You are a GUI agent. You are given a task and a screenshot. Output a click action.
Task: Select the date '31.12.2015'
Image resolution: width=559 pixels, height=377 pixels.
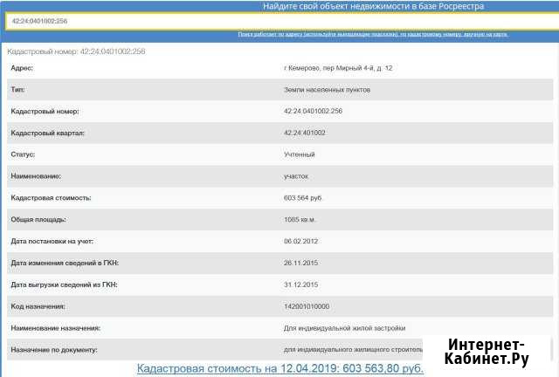pyautogui.click(x=300, y=284)
